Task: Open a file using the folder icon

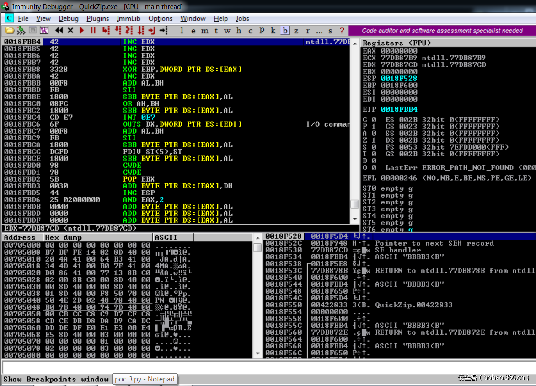Action: 10,30
